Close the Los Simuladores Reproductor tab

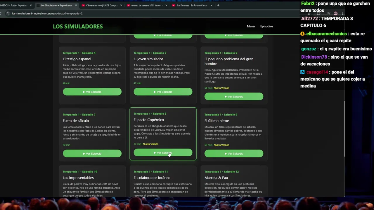pos(76,5)
